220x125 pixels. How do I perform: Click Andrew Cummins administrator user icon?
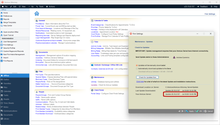pos(174,57)
